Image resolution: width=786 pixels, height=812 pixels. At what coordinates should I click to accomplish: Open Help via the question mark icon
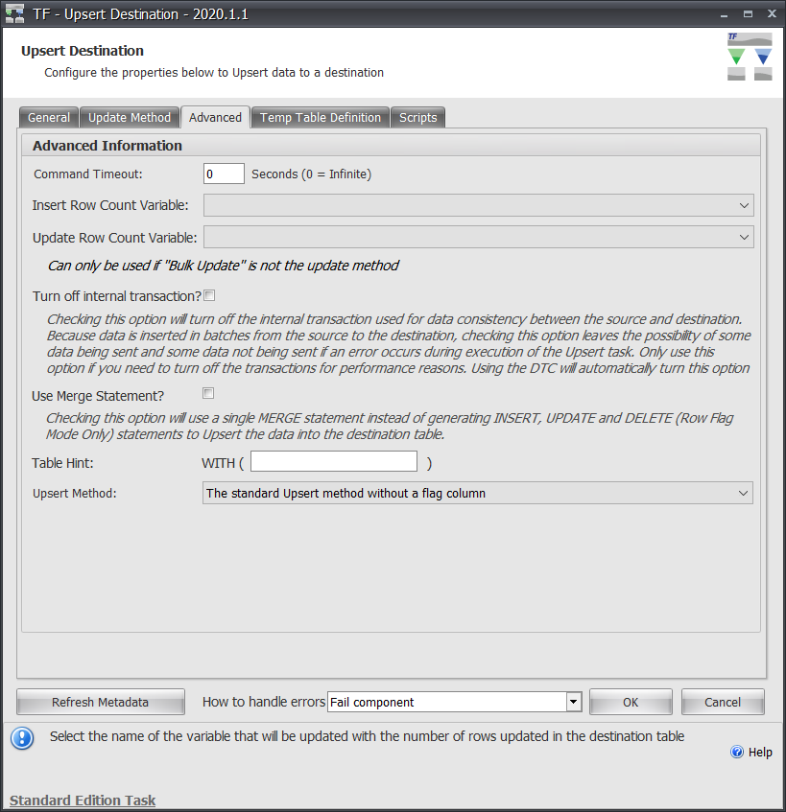point(737,752)
